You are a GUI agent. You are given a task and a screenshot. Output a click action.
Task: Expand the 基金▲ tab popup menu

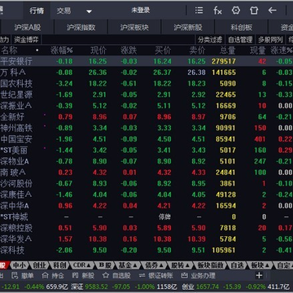tap(128, 265)
